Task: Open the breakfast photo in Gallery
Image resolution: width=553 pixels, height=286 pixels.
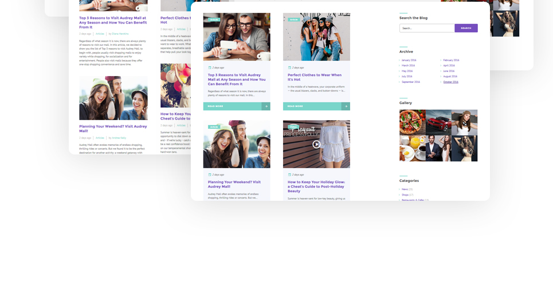Action: [412, 149]
